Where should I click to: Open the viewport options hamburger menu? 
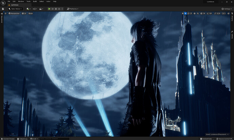(5, 14)
